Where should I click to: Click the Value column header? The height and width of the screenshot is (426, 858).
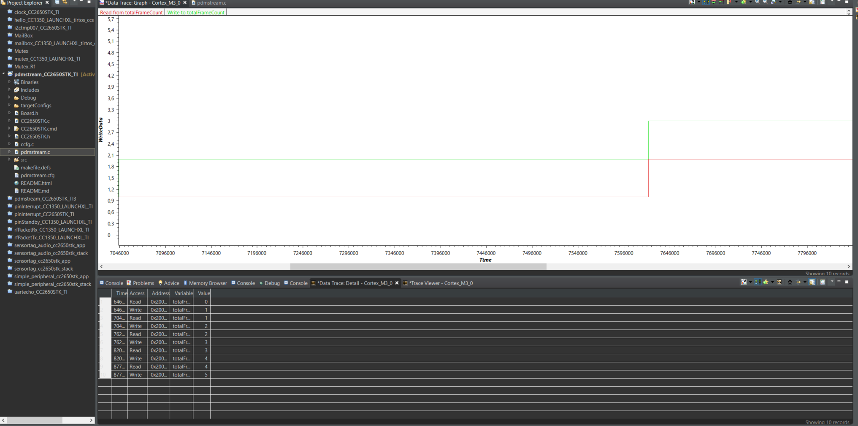pyautogui.click(x=202, y=293)
